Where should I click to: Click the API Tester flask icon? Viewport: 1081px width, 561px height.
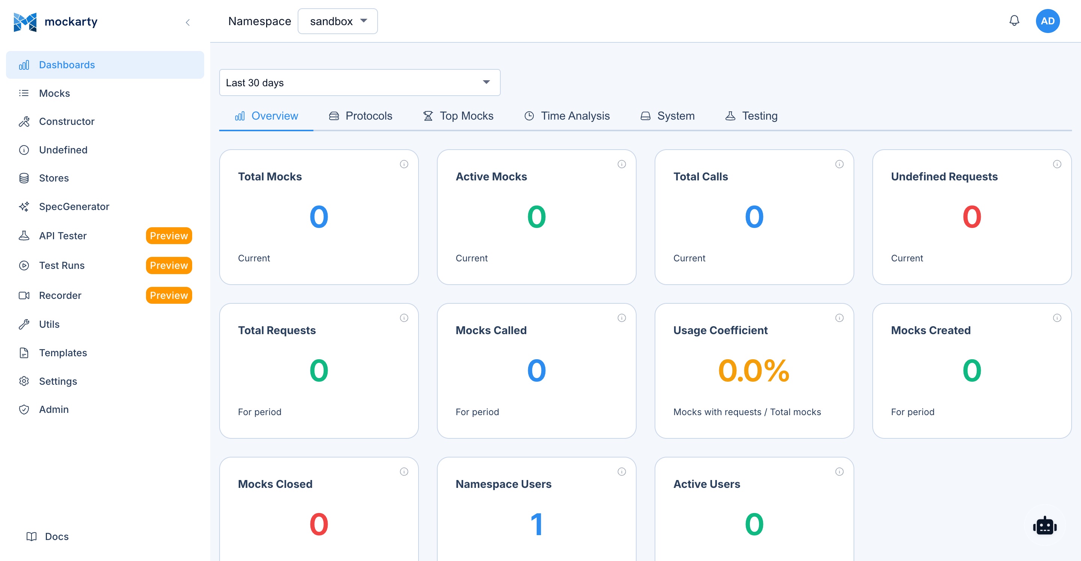point(24,235)
